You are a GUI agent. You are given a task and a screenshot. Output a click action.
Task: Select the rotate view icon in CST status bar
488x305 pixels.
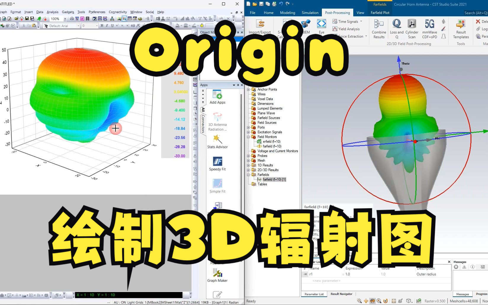[x=373, y=301]
